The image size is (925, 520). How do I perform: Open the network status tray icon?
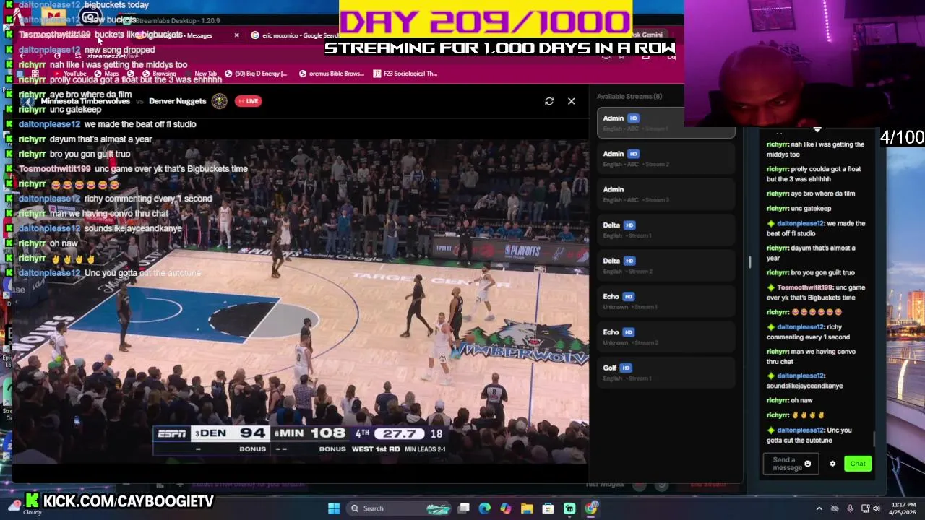864,508
